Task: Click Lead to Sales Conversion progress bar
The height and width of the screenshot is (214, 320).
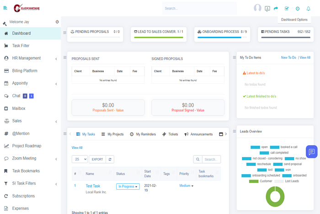Action: coord(159,38)
